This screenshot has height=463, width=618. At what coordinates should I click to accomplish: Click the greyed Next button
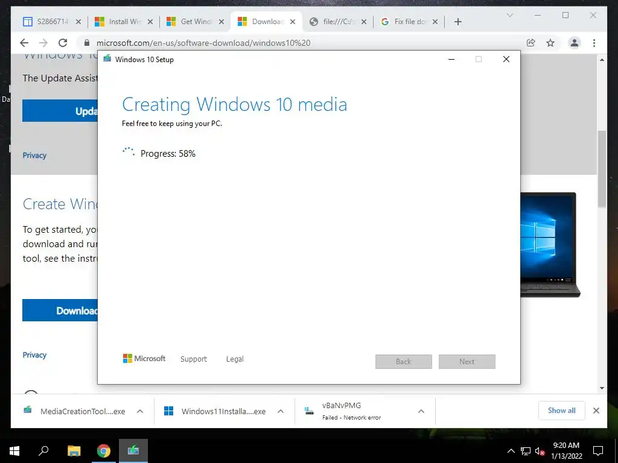(x=467, y=362)
